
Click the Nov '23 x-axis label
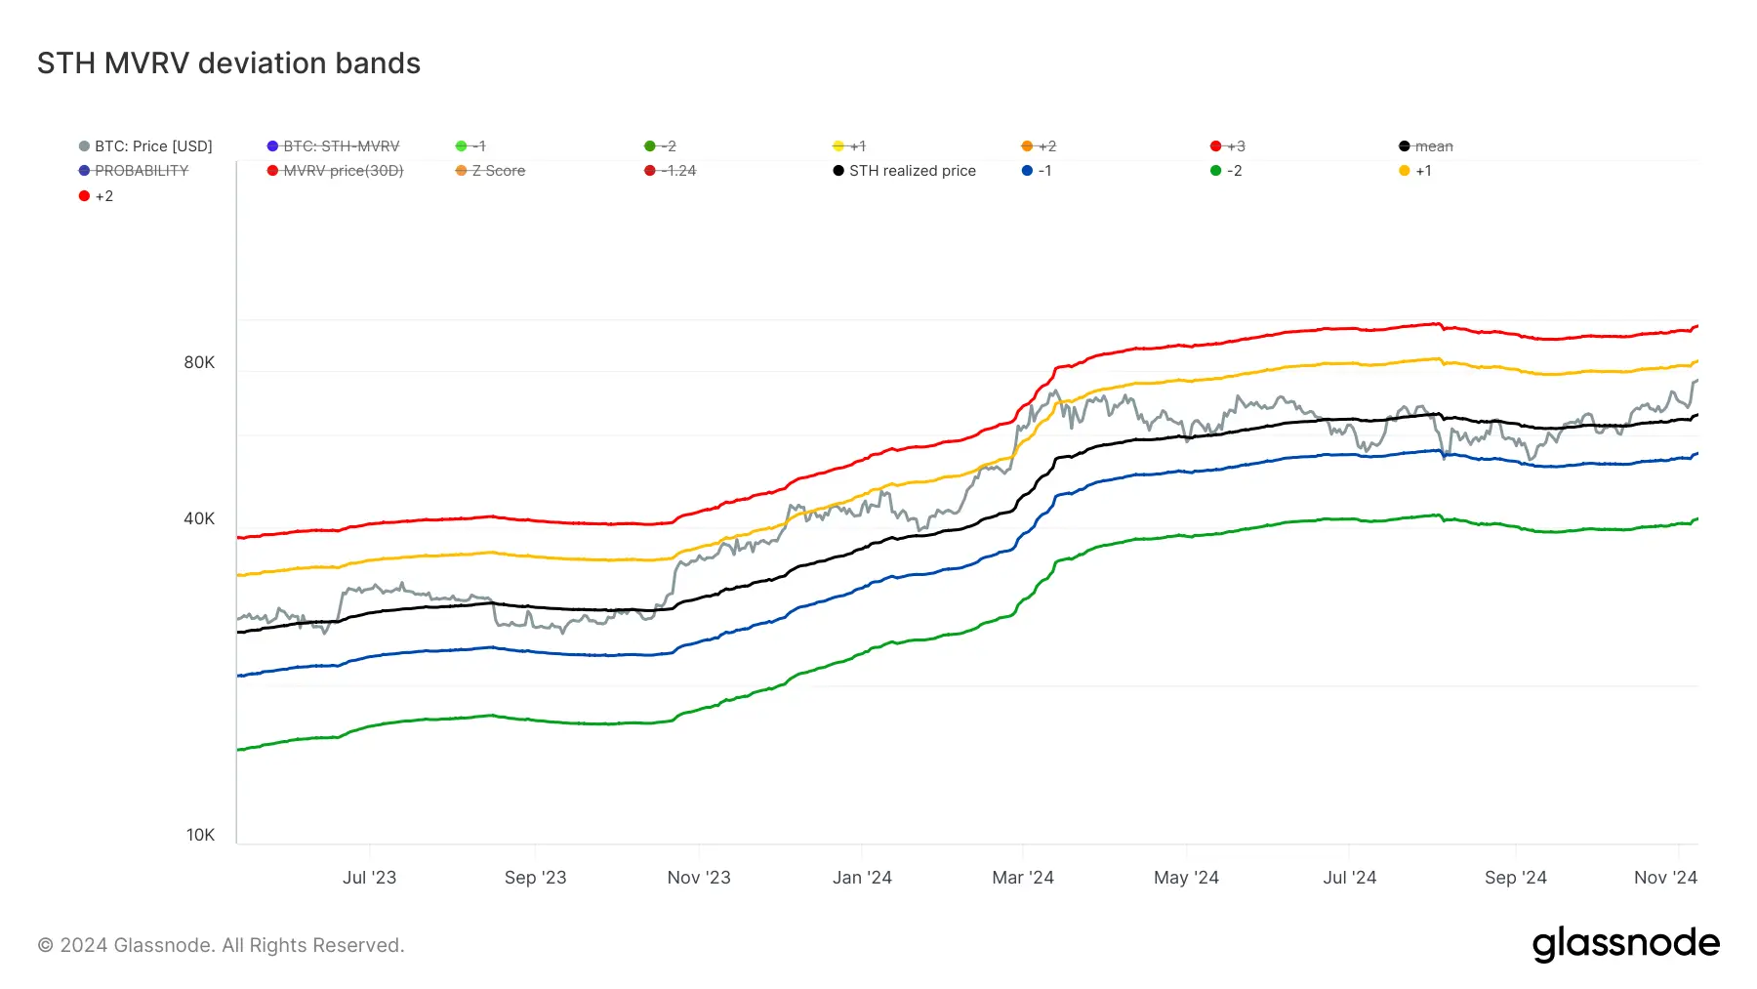pos(699,878)
